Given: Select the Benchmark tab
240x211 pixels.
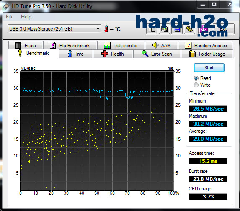Looking at the screenshot, I should 33,53.
